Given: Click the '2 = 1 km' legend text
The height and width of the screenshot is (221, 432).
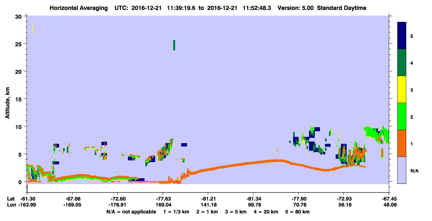Looking at the screenshot, I should click(207, 212).
